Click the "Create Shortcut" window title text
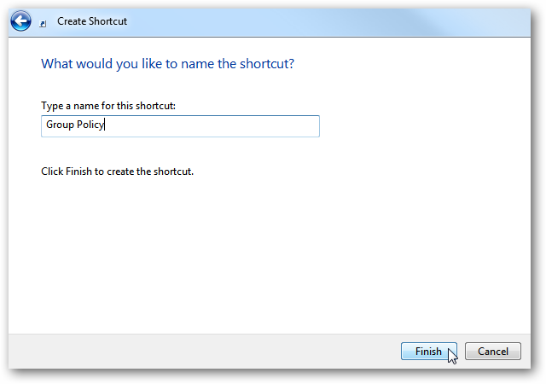Screen dimensions: 546x384 92,21
